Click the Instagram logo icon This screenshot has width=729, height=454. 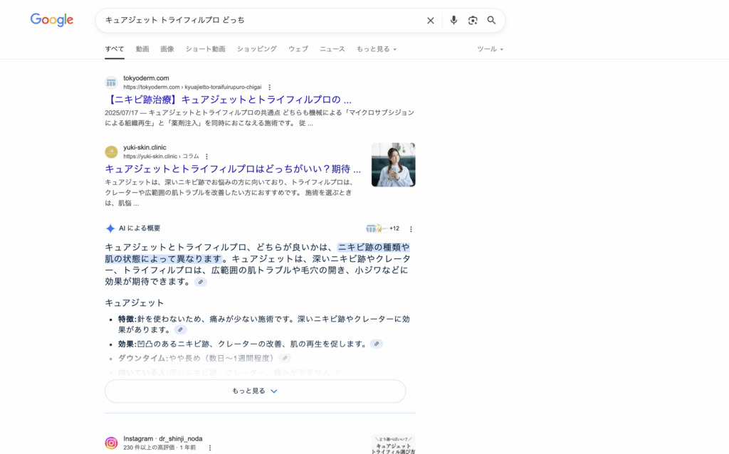click(x=111, y=443)
